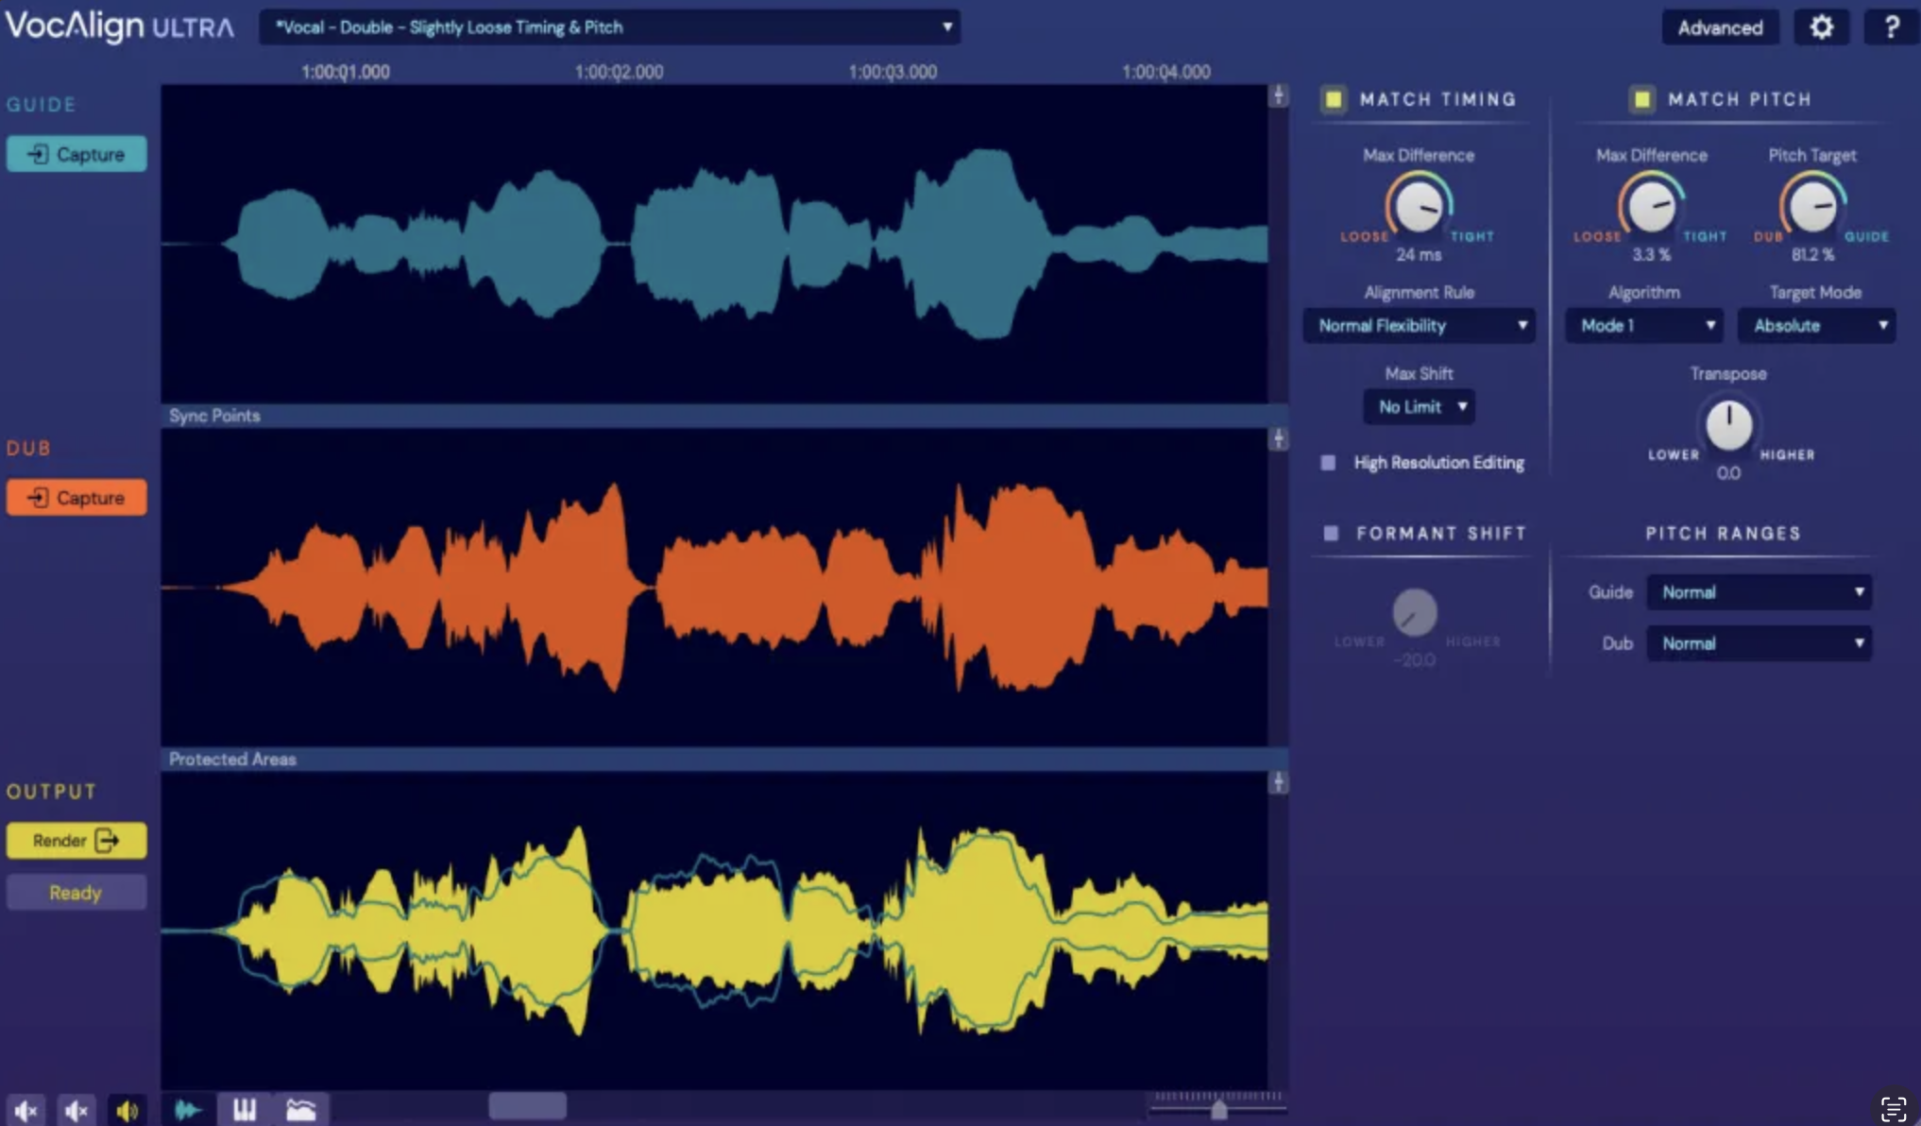This screenshot has width=1921, height=1126.
Task: Click the Advanced view button
Action: (x=1720, y=27)
